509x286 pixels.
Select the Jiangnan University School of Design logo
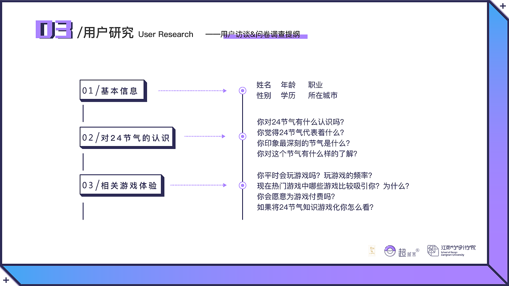451,251
